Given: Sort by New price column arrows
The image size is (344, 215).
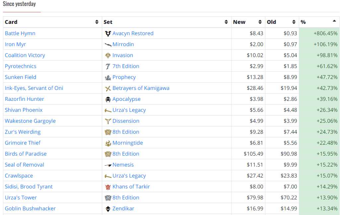Looking at the screenshot, I should [260, 22].
